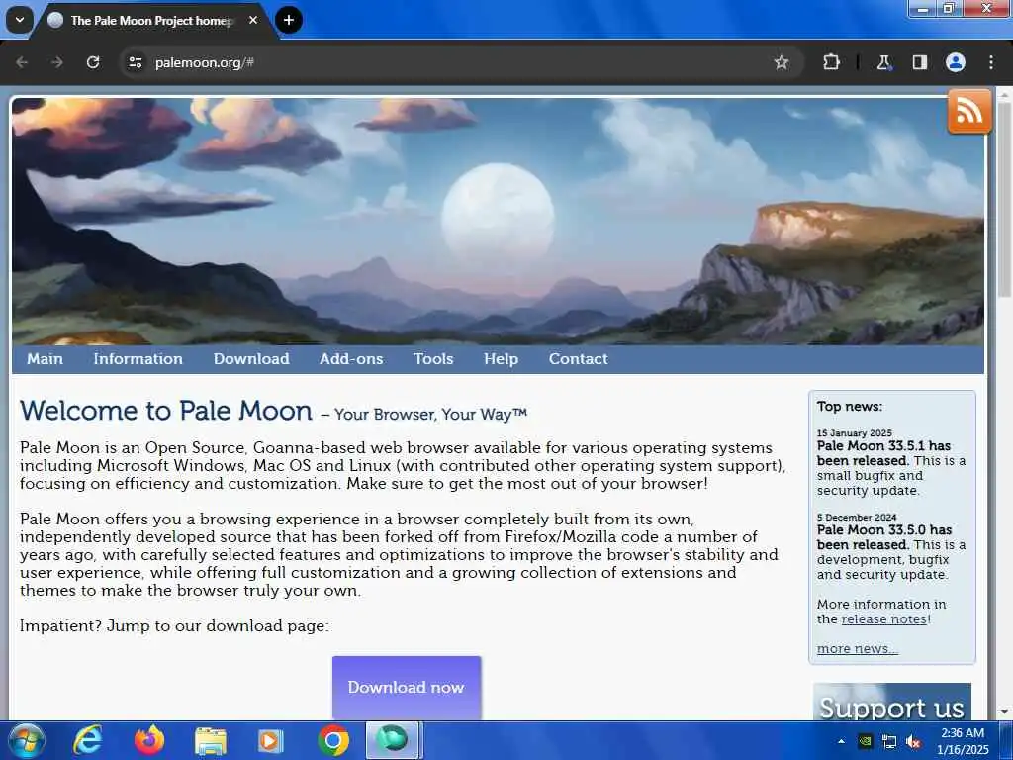Click the Download now button
The image size is (1013, 760).
[407, 687]
